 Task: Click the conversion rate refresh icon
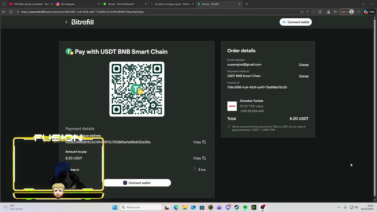229,127
